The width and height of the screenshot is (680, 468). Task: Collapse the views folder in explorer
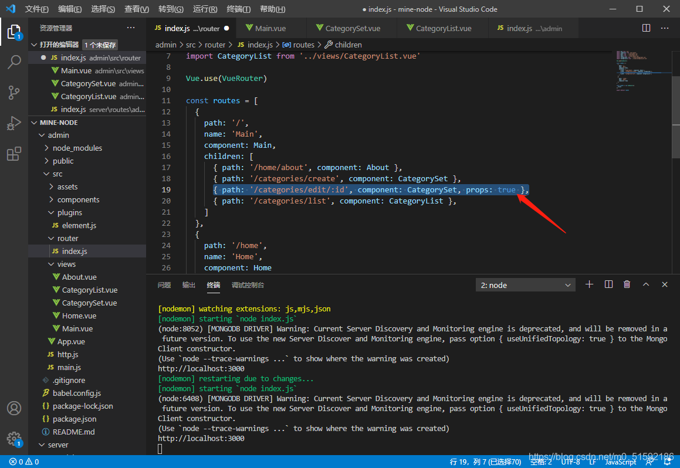click(66, 264)
